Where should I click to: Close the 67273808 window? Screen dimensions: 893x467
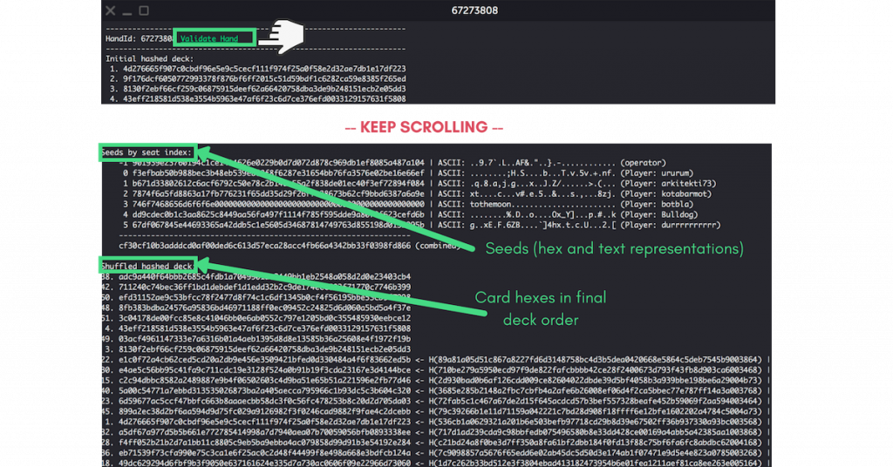(111, 10)
